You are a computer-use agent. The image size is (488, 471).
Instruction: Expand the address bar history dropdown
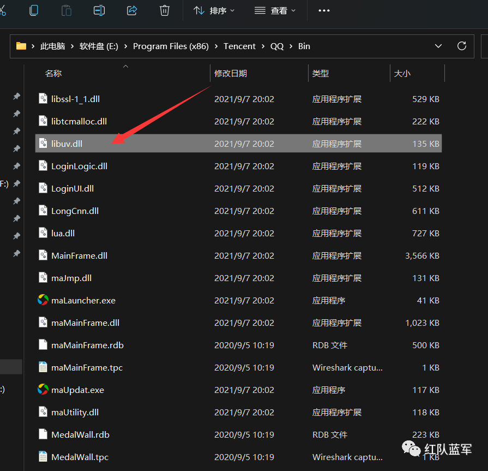(x=438, y=46)
